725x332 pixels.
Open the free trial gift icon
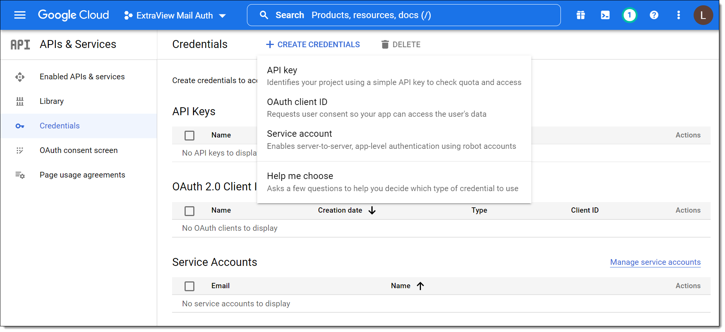pos(581,15)
